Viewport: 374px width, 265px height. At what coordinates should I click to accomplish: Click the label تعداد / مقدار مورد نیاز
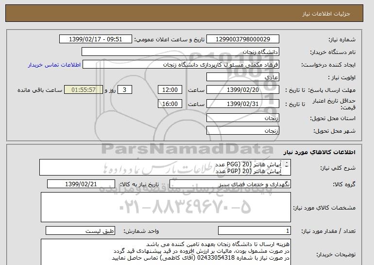tap(328, 231)
